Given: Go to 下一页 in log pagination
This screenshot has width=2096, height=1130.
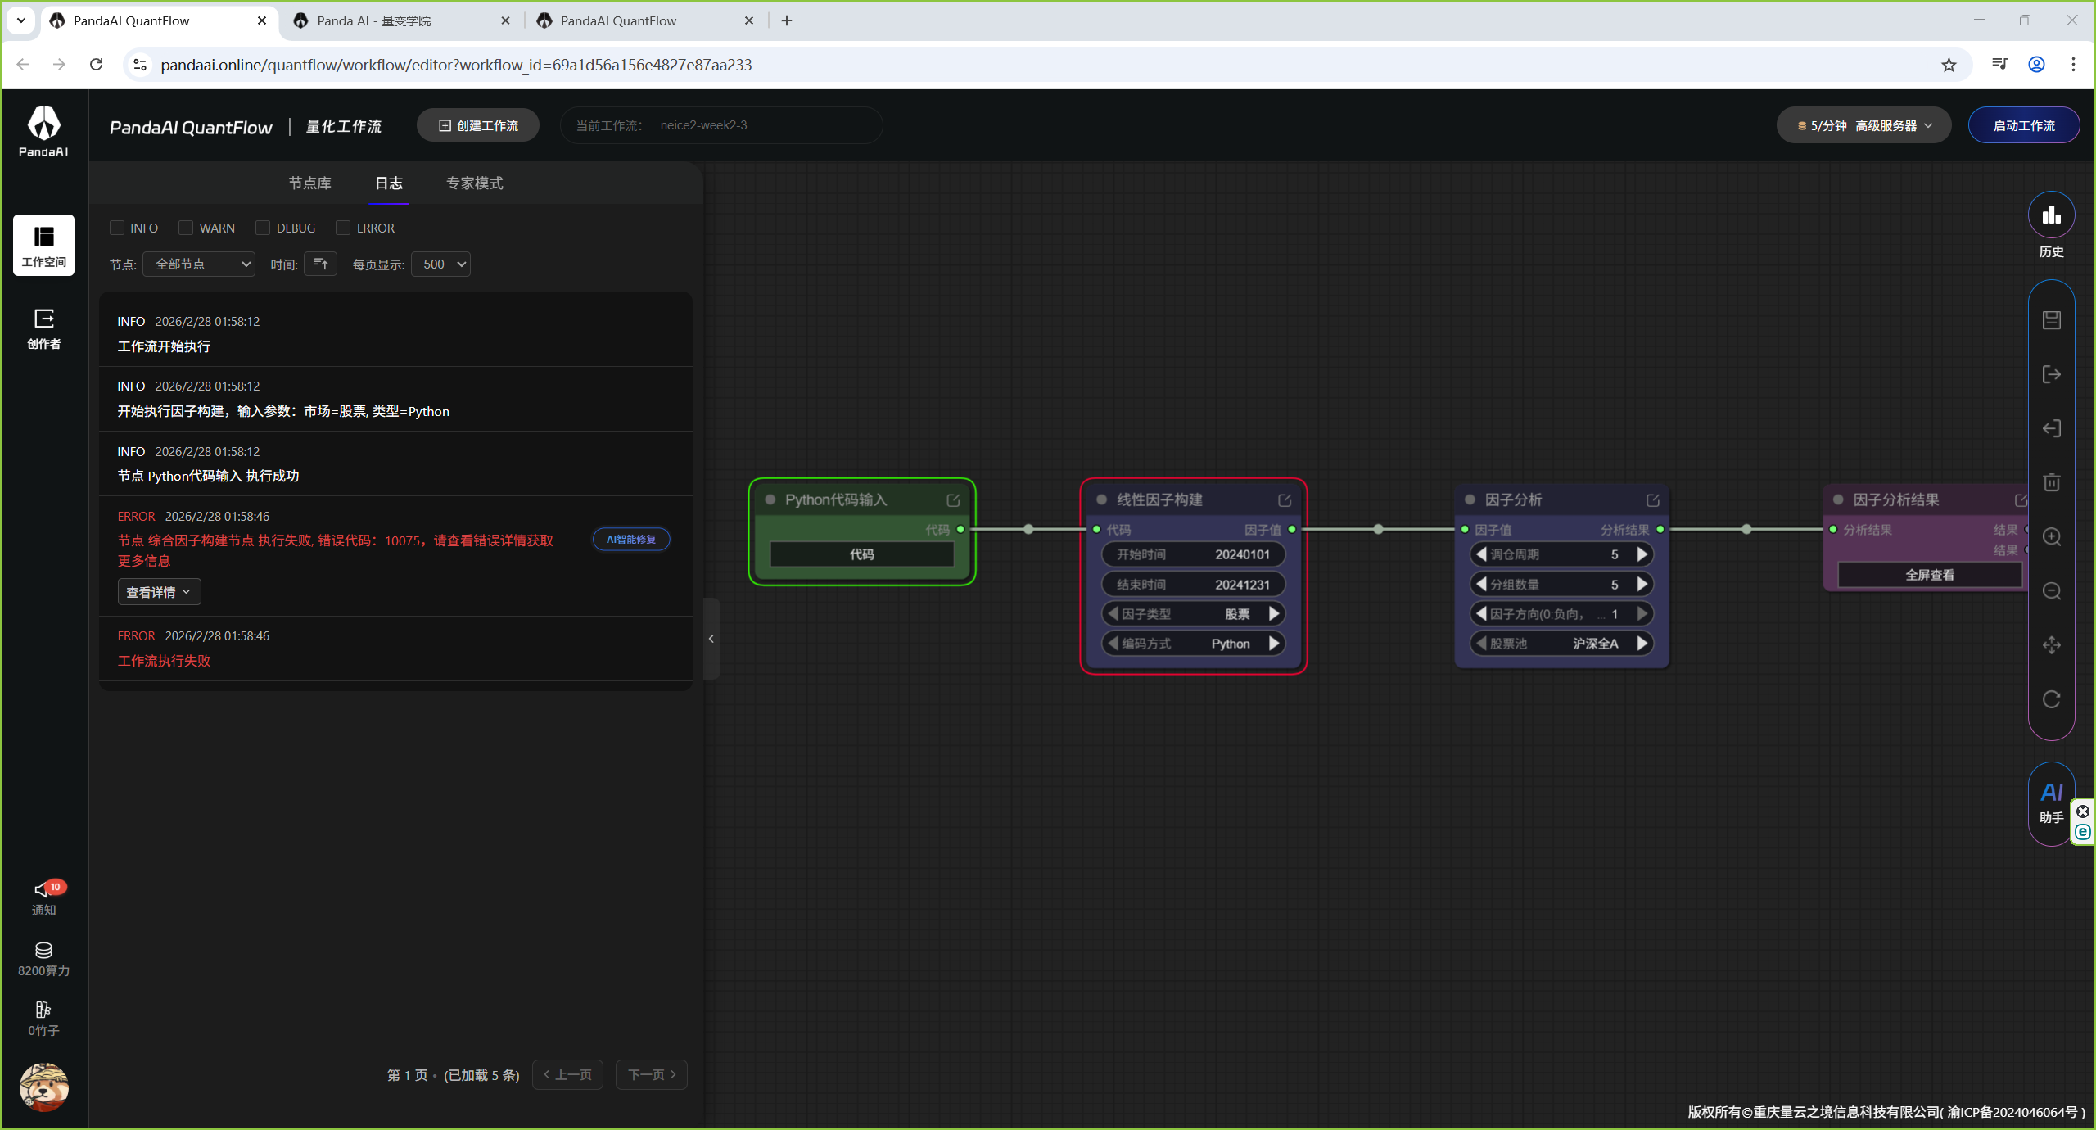Looking at the screenshot, I should tap(652, 1074).
